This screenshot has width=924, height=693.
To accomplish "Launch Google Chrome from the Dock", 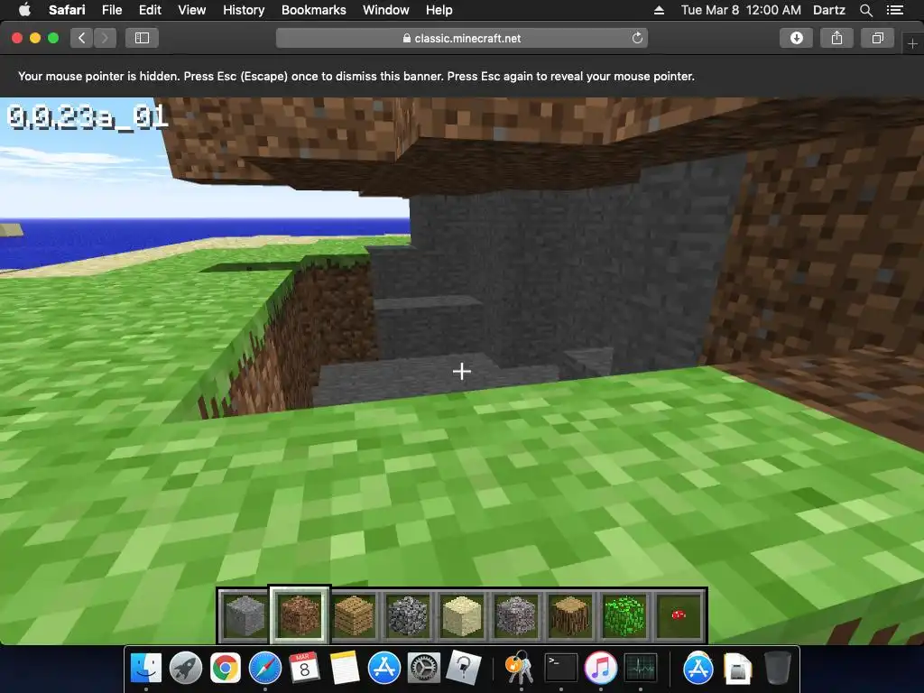I will pyautogui.click(x=225, y=669).
